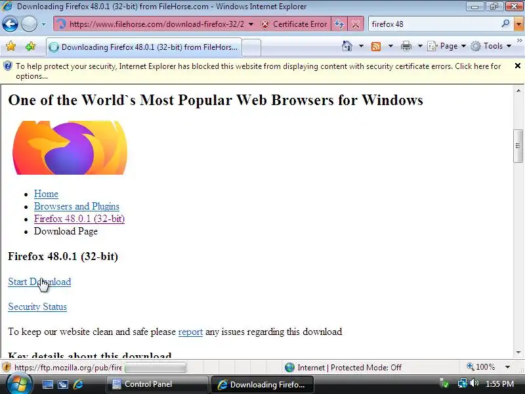Show more toolbar items chevron

click(519, 40)
